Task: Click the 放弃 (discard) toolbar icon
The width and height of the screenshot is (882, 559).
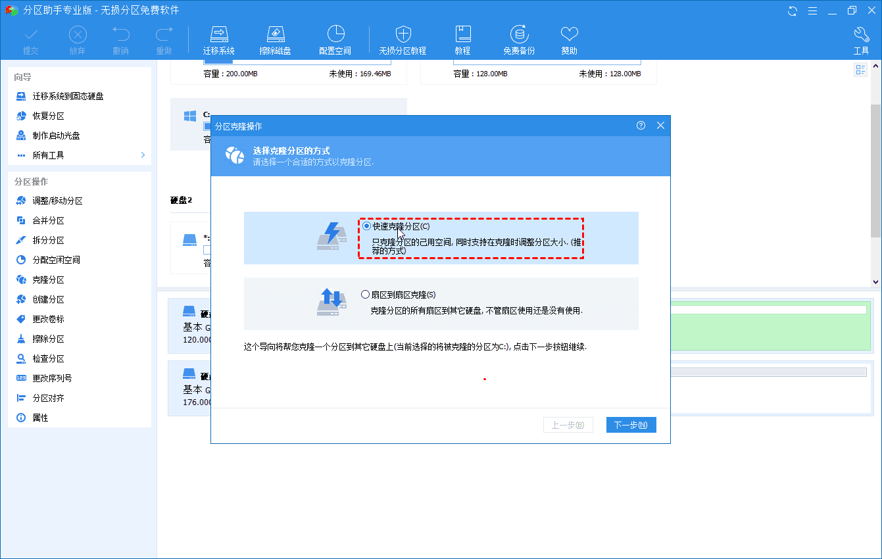Action: coord(78,41)
